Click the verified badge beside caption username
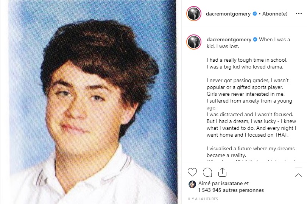The width and height of the screenshot is (307, 204). [x=255, y=39]
